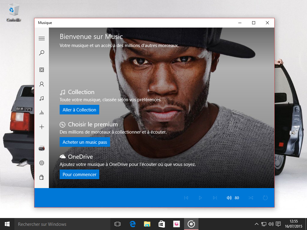Screen dimensions: 307x230
Task: Click the Acheter un music pass button
Action: 85,142
